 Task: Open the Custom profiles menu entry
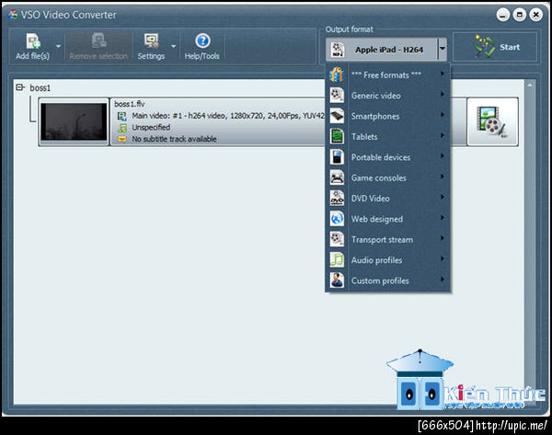click(x=387, y=280)
